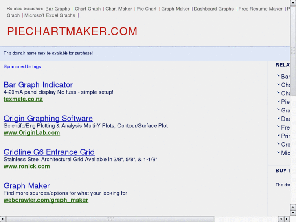The width and height of the screenshot is (296, 222).
Task: Click the Stainless Steel Architectural Grid description
Action: 81,159
